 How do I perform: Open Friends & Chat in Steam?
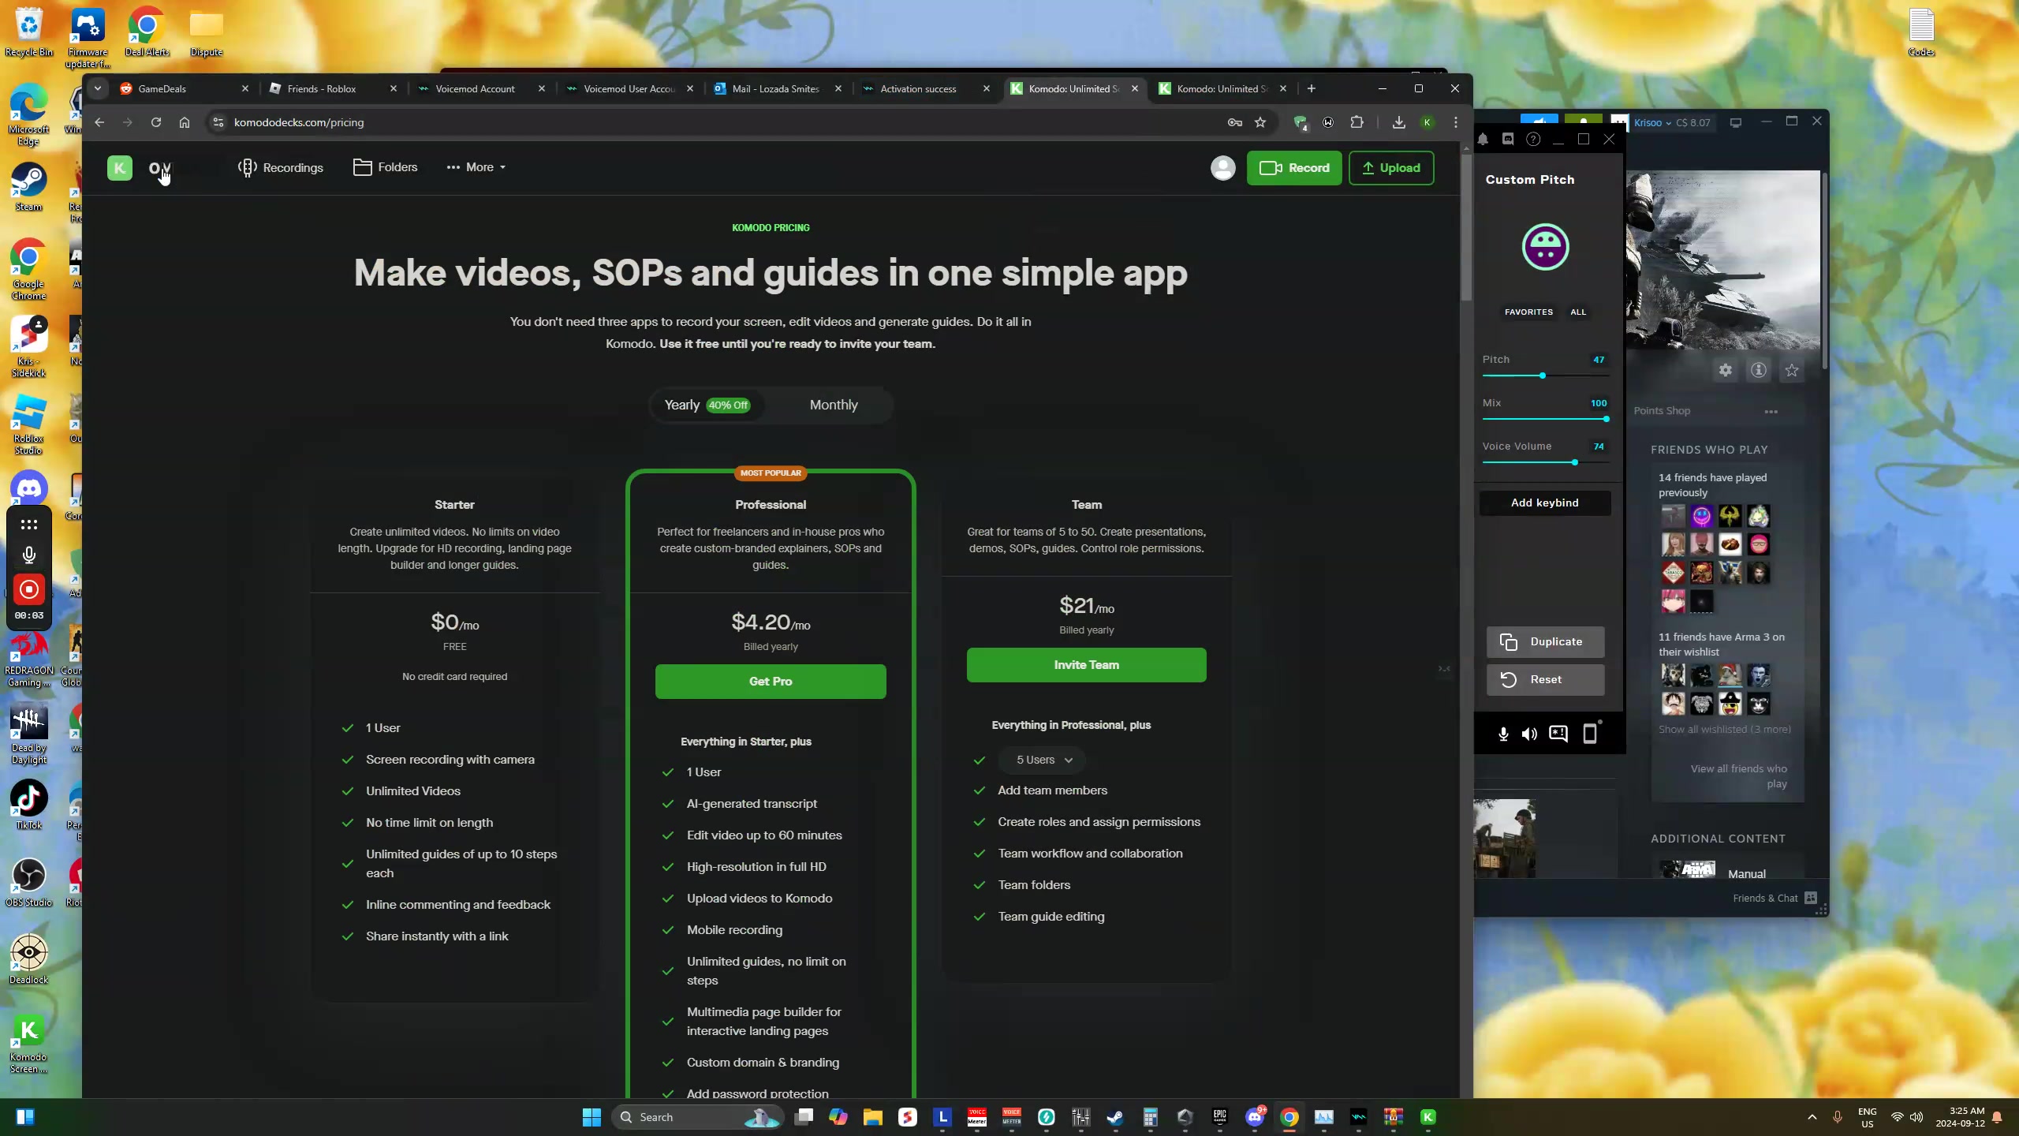click(x=1775, y=899)
